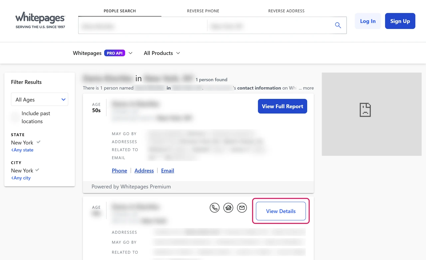Click the 'contact information' bold text
The image size is (426, 260).
(259, 88)
